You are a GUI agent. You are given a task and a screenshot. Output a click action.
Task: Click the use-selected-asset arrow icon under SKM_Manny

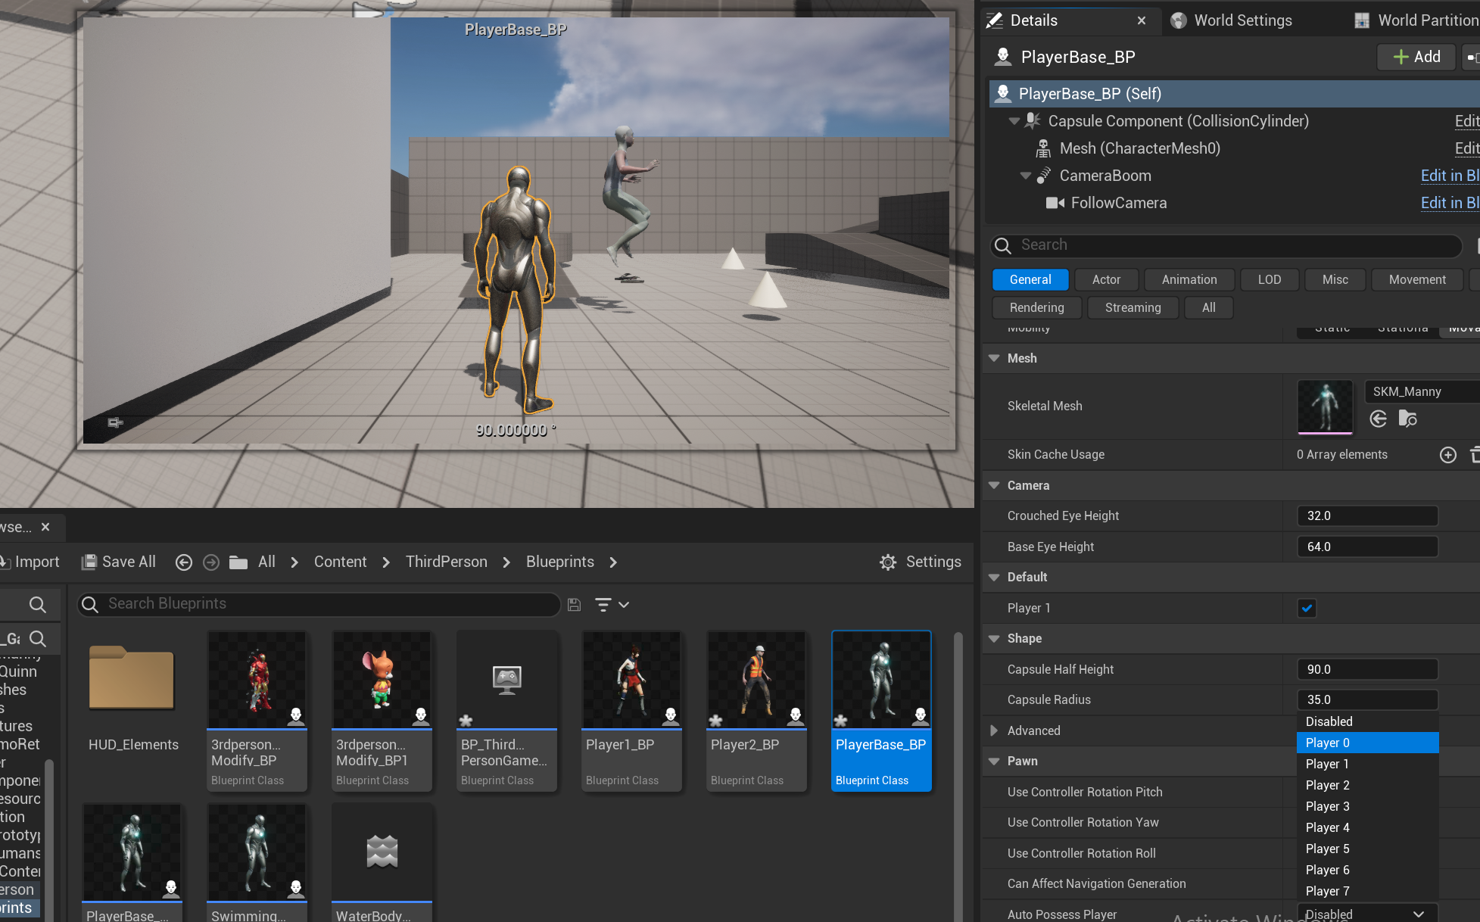[x=1379, y=419]
